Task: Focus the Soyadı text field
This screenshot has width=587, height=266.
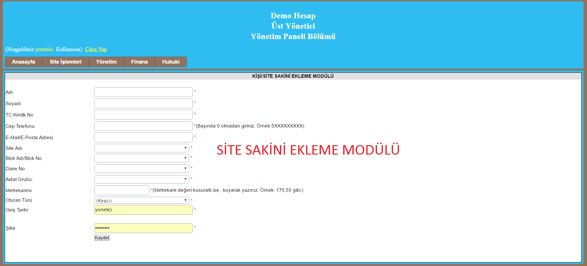Action: [143, 103]
